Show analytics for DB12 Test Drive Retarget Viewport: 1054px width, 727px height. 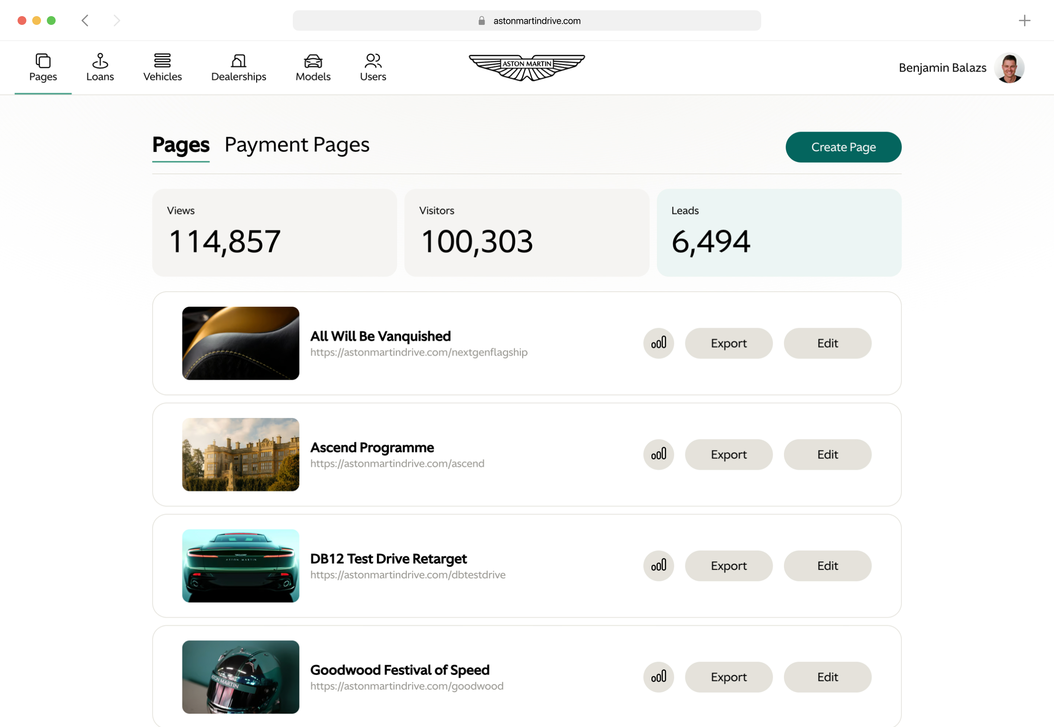pyautogui.click(x=658, y=565)
